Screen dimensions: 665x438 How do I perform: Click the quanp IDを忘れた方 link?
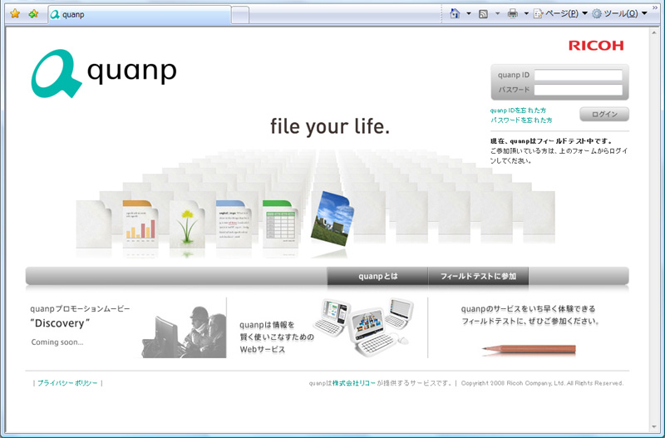pos(518,111)
